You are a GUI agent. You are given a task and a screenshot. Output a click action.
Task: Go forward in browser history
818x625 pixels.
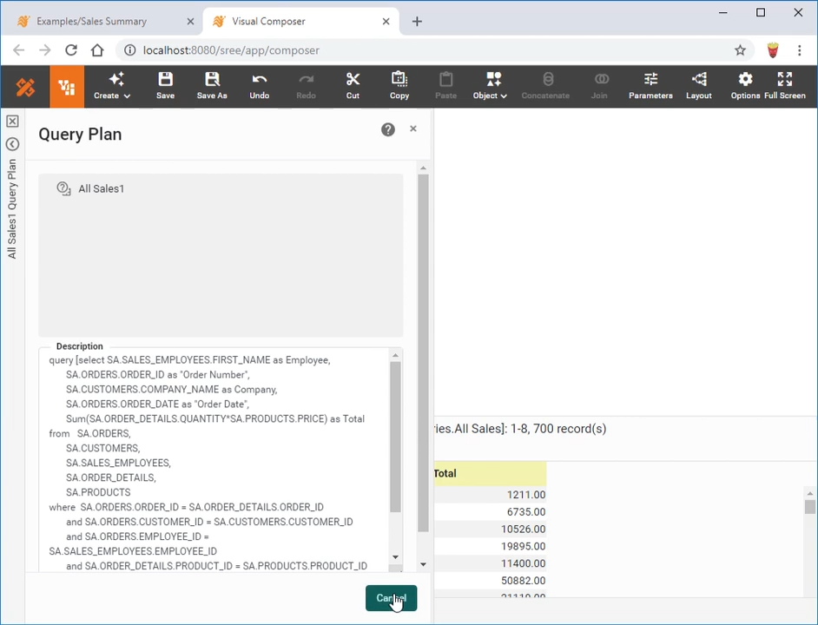pyautogui.click(x=45, y=50)
